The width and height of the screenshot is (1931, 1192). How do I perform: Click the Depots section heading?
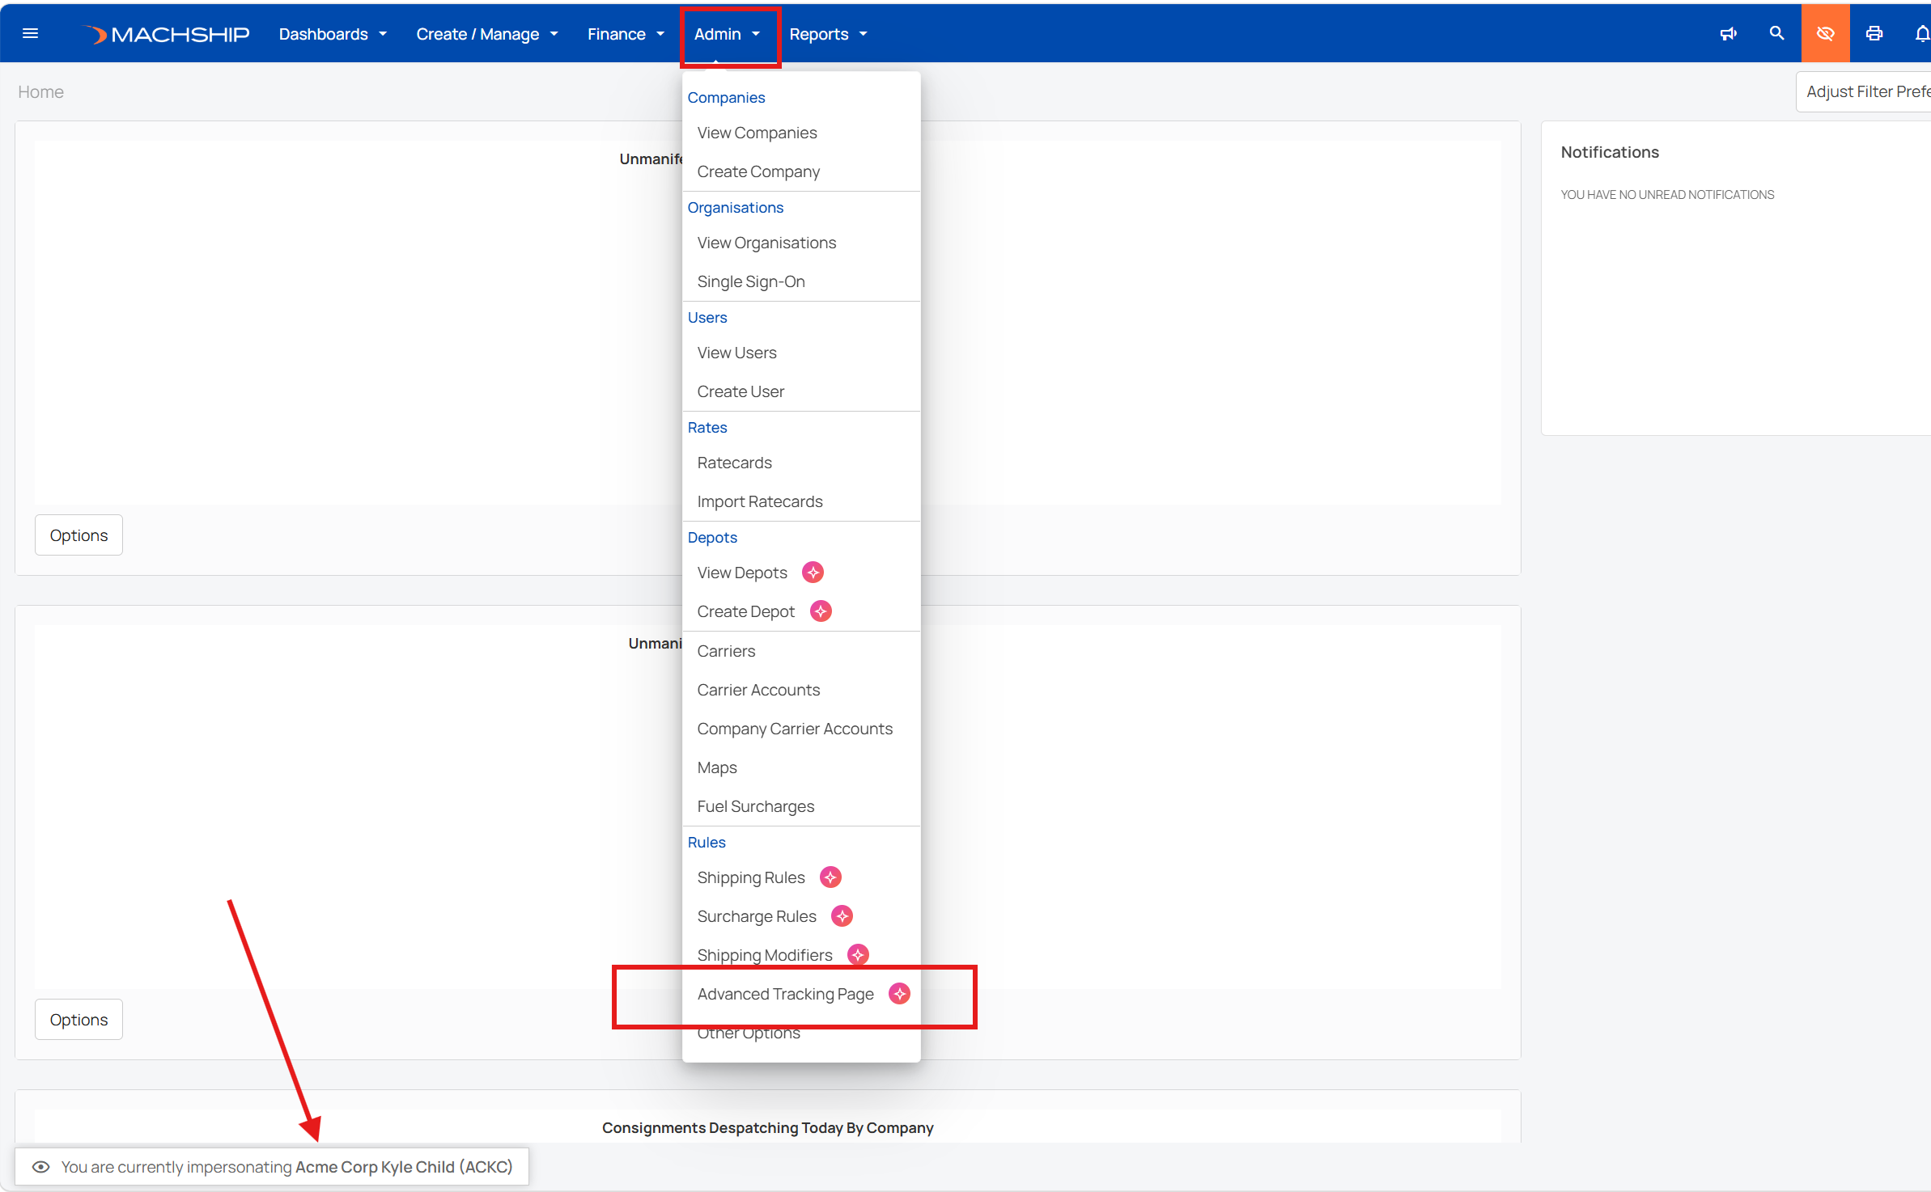pos(712,537)
